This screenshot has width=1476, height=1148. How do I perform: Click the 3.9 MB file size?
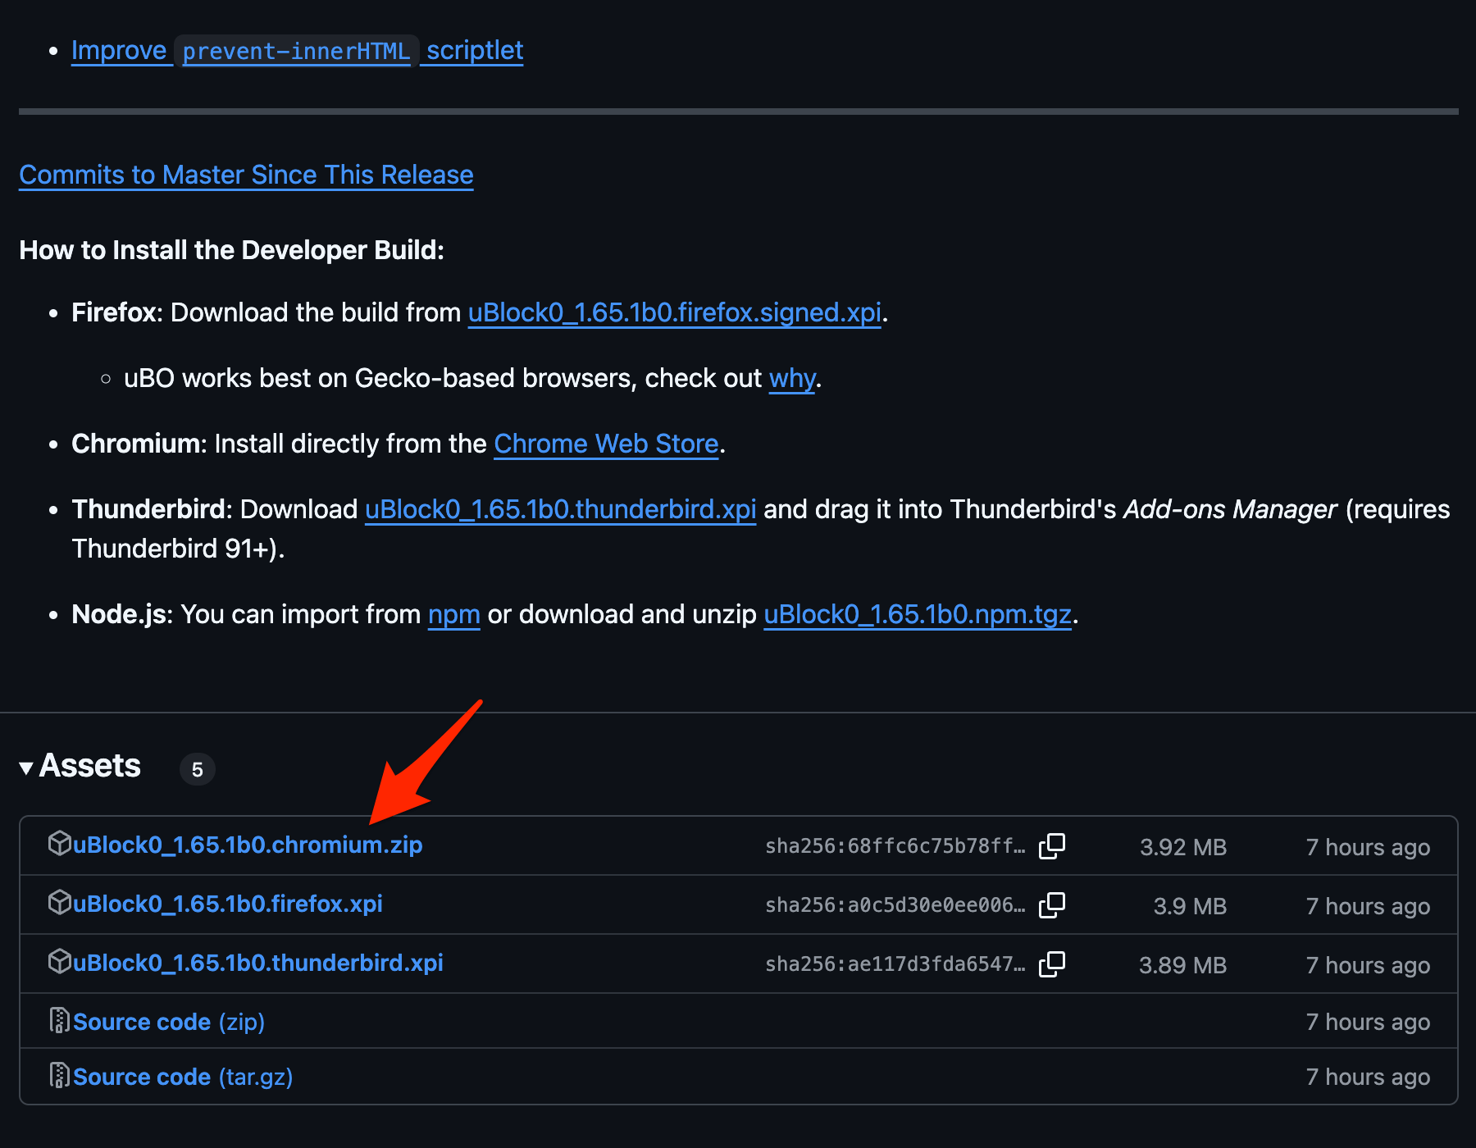point(1190,906)
